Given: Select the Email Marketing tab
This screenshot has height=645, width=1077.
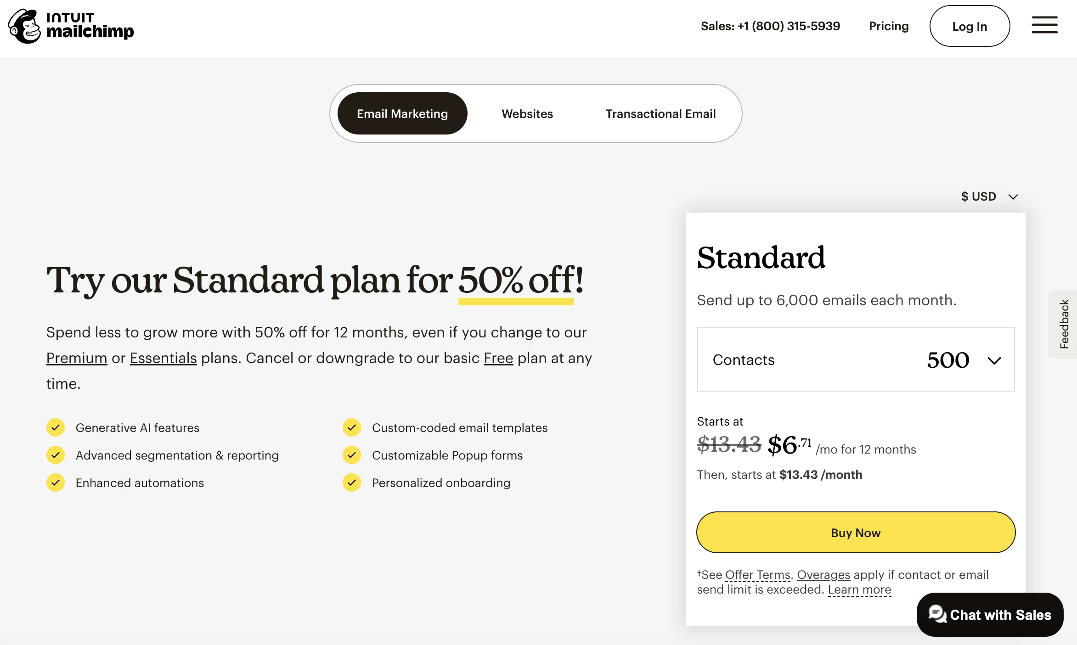Looking at the screenshot, I should (402, 113).
